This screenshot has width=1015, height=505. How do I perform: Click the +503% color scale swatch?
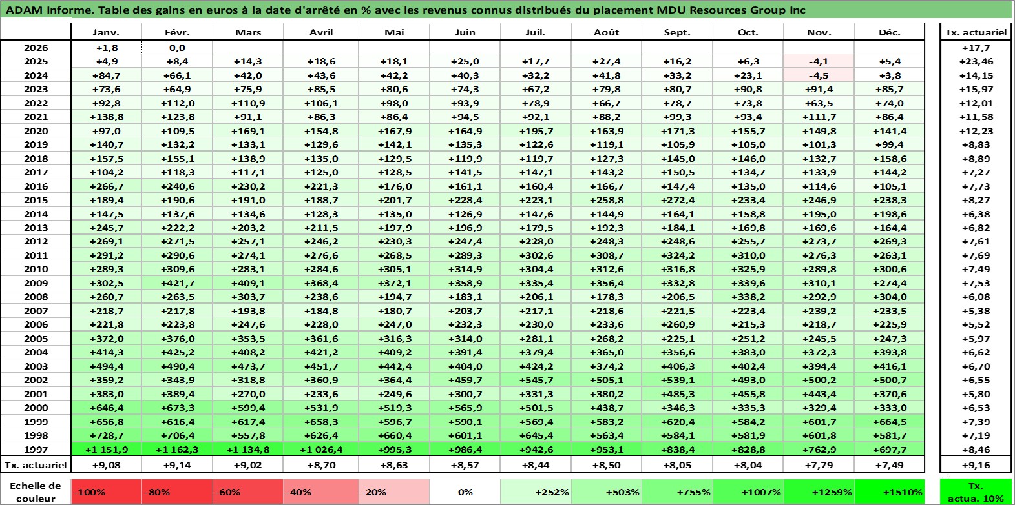(x=607, y=491)
